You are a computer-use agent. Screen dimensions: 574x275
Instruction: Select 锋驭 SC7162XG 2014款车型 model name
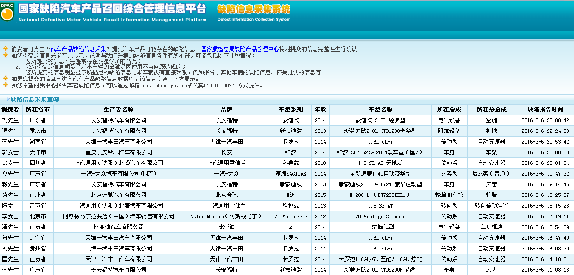pyautogui.click(x=381, y=152)
